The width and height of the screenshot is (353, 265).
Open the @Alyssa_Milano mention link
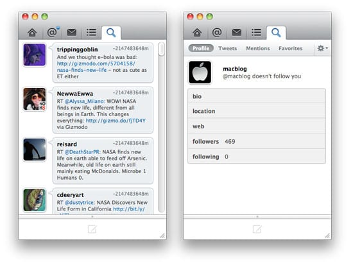coord(85,101)
